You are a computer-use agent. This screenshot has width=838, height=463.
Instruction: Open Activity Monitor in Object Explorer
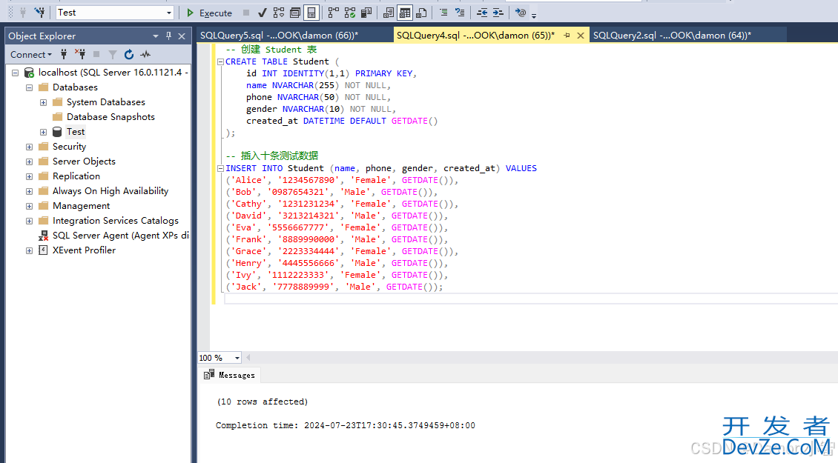(x=145, y=54)
